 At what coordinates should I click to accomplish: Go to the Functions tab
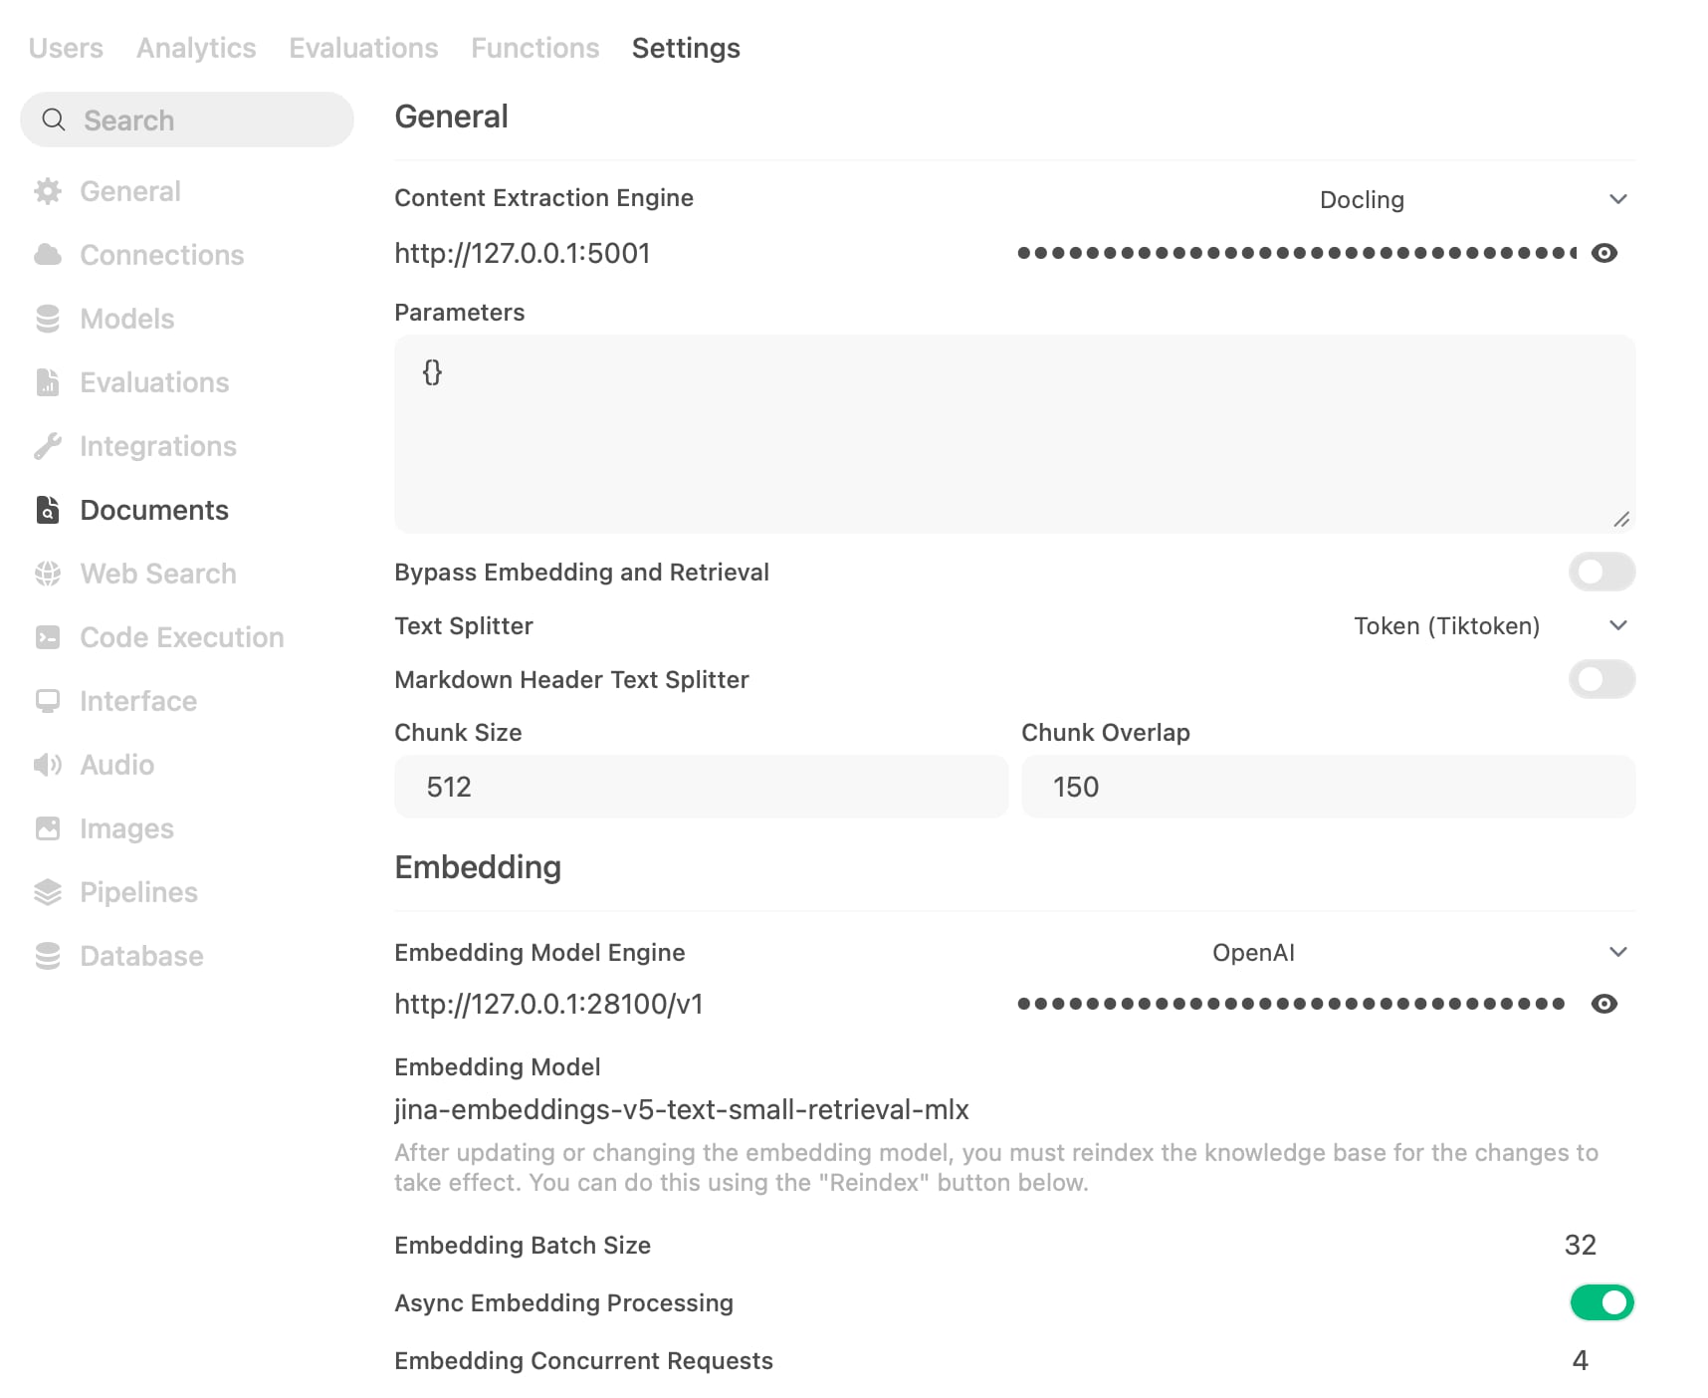pos(534,48)
